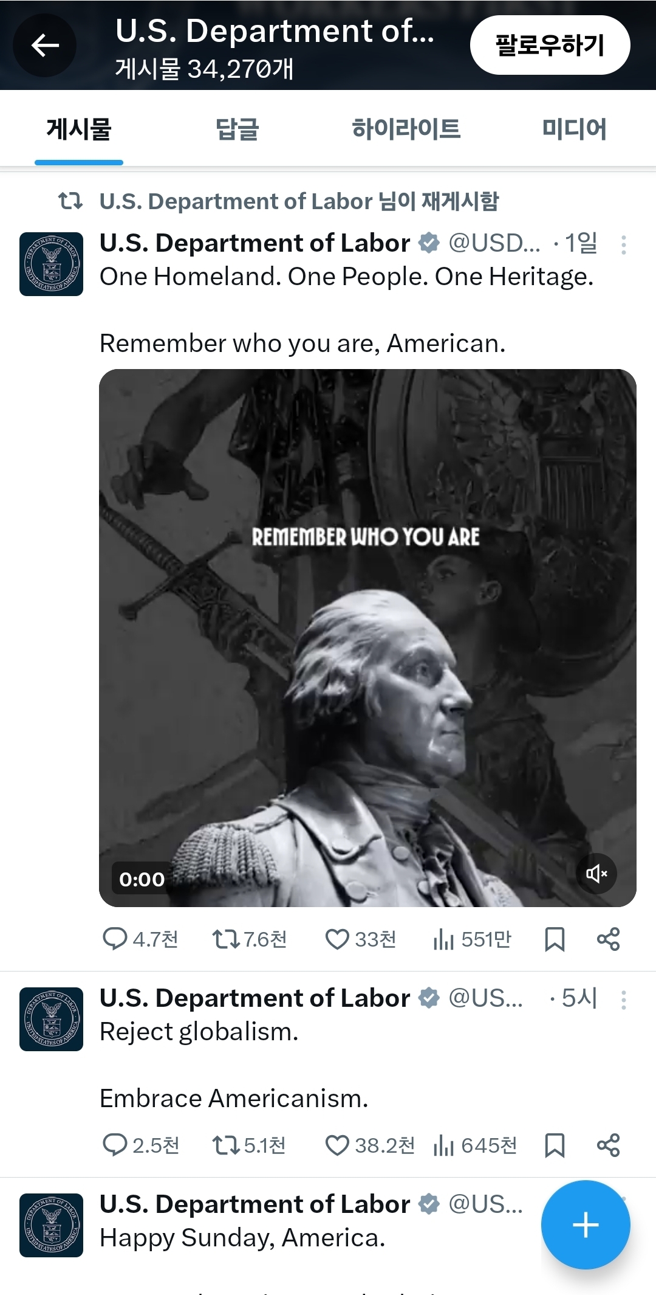Like the 'Remember who you are' video post
The height and width of the screenshot is (1295, 656).
337,939
